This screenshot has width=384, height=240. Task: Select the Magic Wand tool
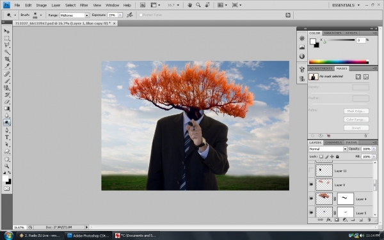tap(6, 52)
